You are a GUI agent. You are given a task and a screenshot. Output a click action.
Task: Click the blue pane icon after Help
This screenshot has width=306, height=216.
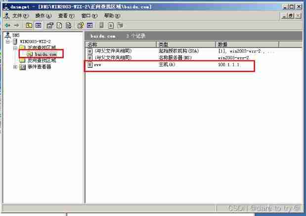(x=90, y=25)
